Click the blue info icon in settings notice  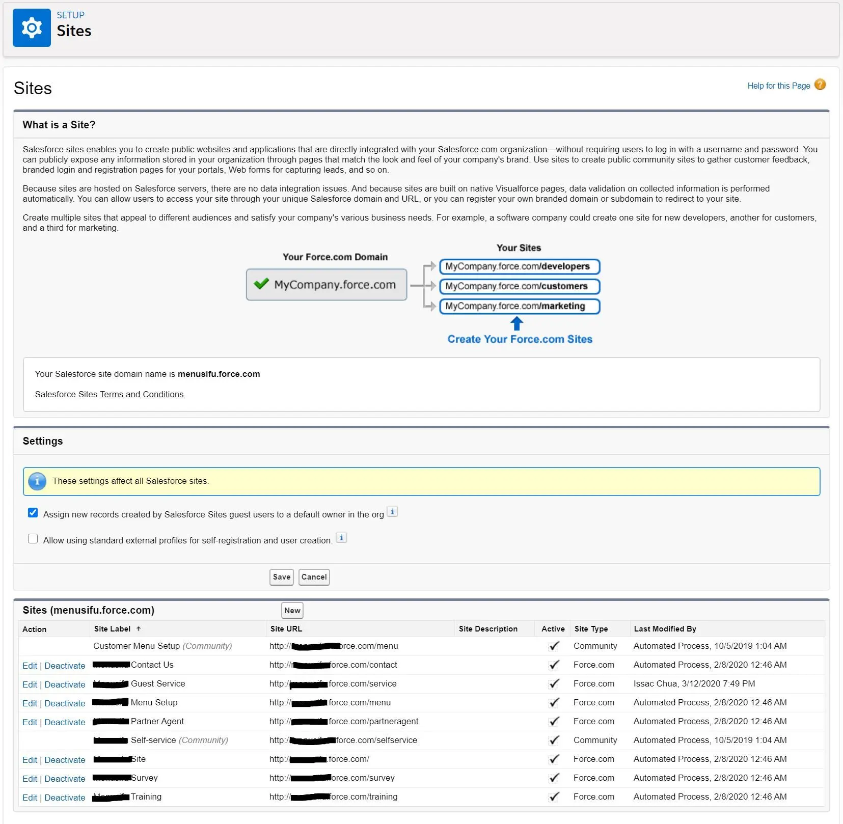(37, 481)
